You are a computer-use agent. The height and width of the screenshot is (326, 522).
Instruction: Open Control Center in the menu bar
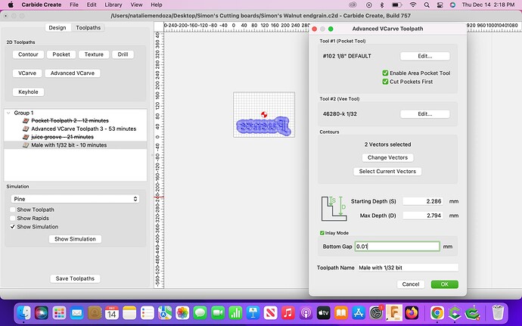click(x=440, y=5)
